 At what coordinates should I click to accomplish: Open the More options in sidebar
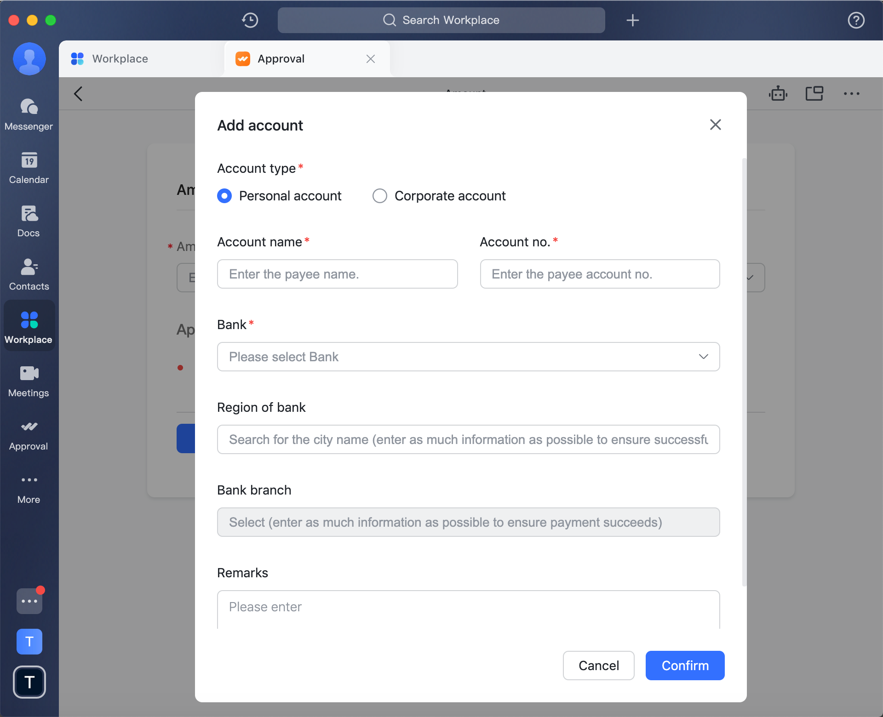[x=29, y=487]
